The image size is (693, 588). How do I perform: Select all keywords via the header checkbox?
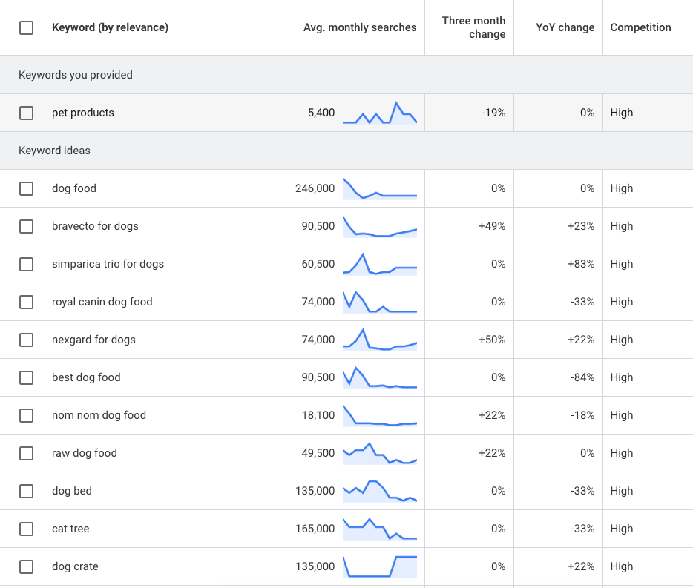(x=26, y=27)
